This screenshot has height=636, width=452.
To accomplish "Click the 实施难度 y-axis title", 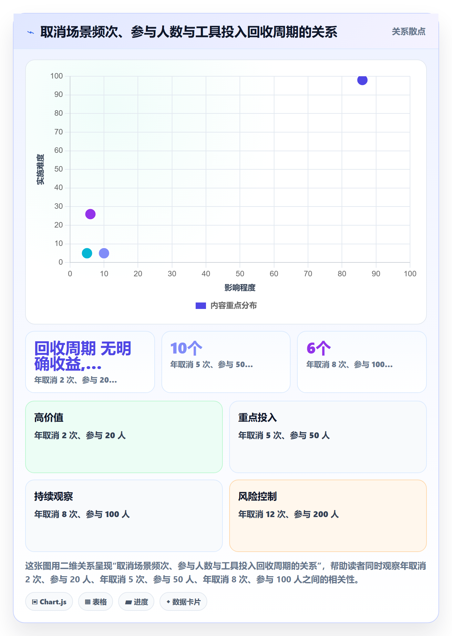I will click(x=40, y=169).
